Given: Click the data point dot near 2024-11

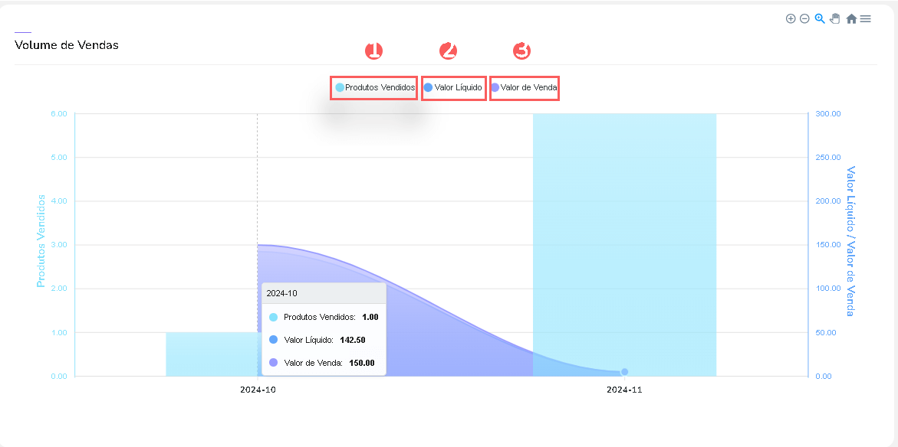Looking at the screenshot, I should point(624,370).
